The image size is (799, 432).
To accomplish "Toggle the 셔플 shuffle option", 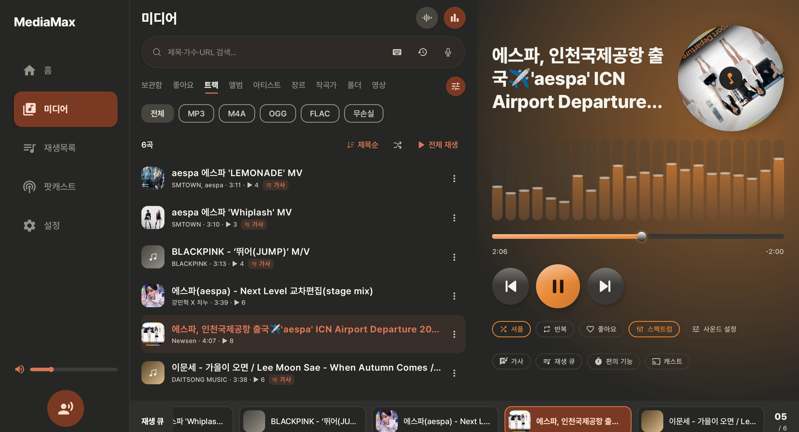I will (511, 329).
